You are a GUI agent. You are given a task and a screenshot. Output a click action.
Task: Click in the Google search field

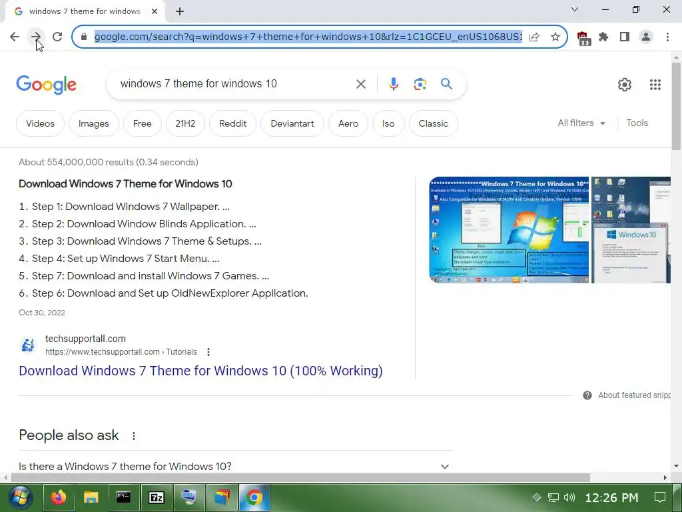[235, 83]
